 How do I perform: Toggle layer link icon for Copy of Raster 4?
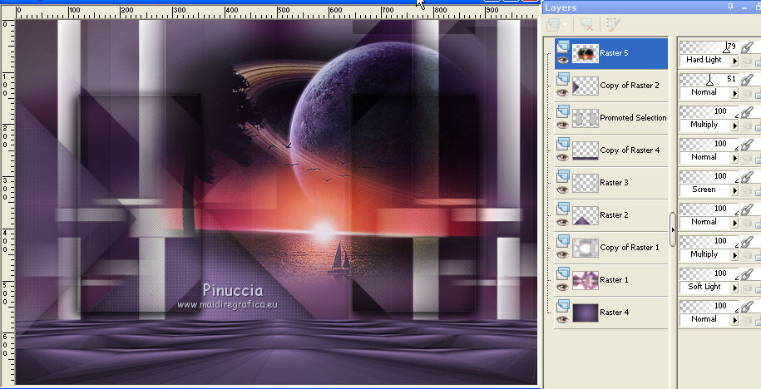click(x=747, y=145)
